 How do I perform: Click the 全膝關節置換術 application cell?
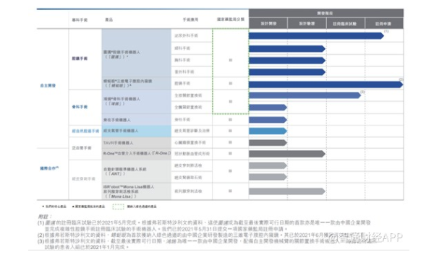[192, 95]
